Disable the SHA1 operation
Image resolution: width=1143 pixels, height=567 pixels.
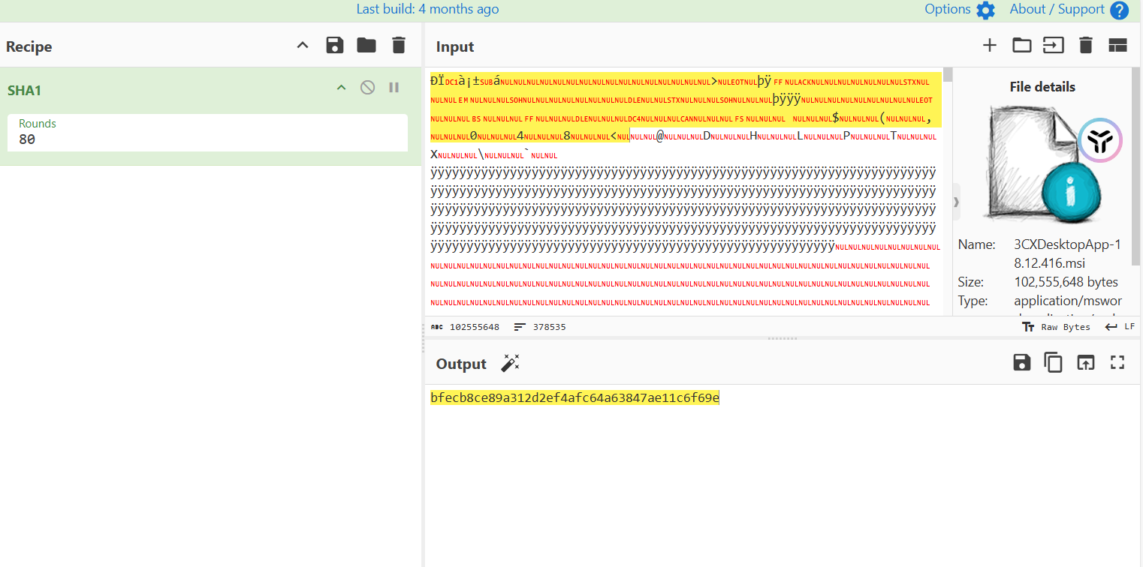coord(367,88)
